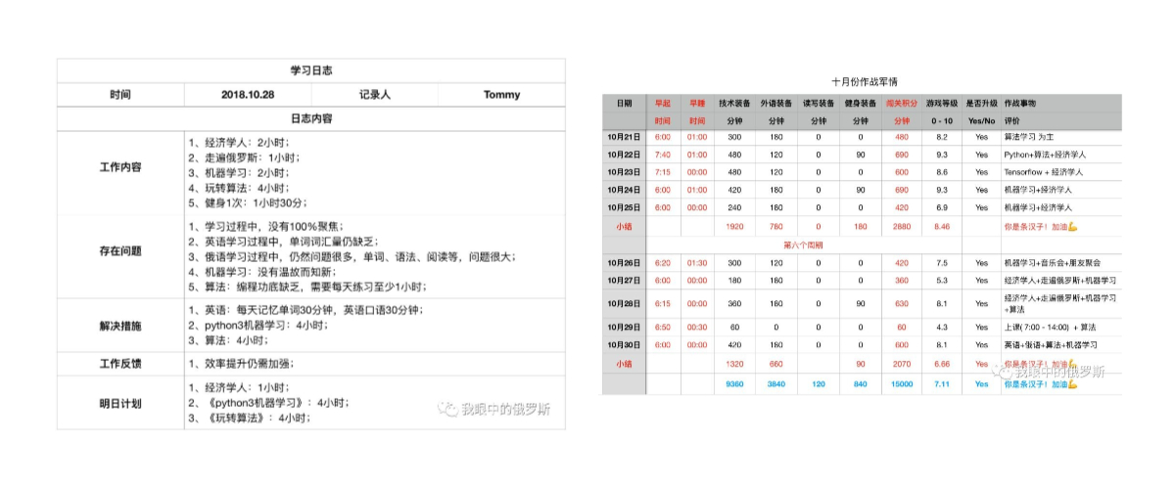Select the subtotal value 2070
1175x489 pixels.
click(x=901, y=363)
